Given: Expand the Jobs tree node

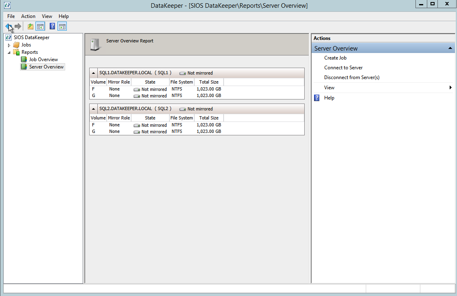Looking at the screenshot, I should (9, 45).
